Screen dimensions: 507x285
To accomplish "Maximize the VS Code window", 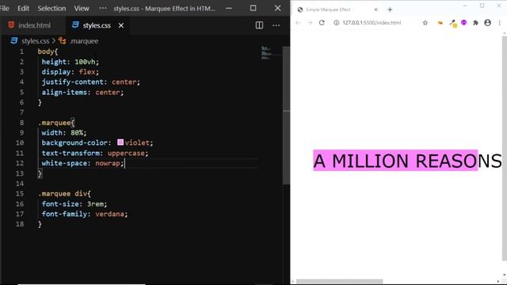I will [253, 9].
